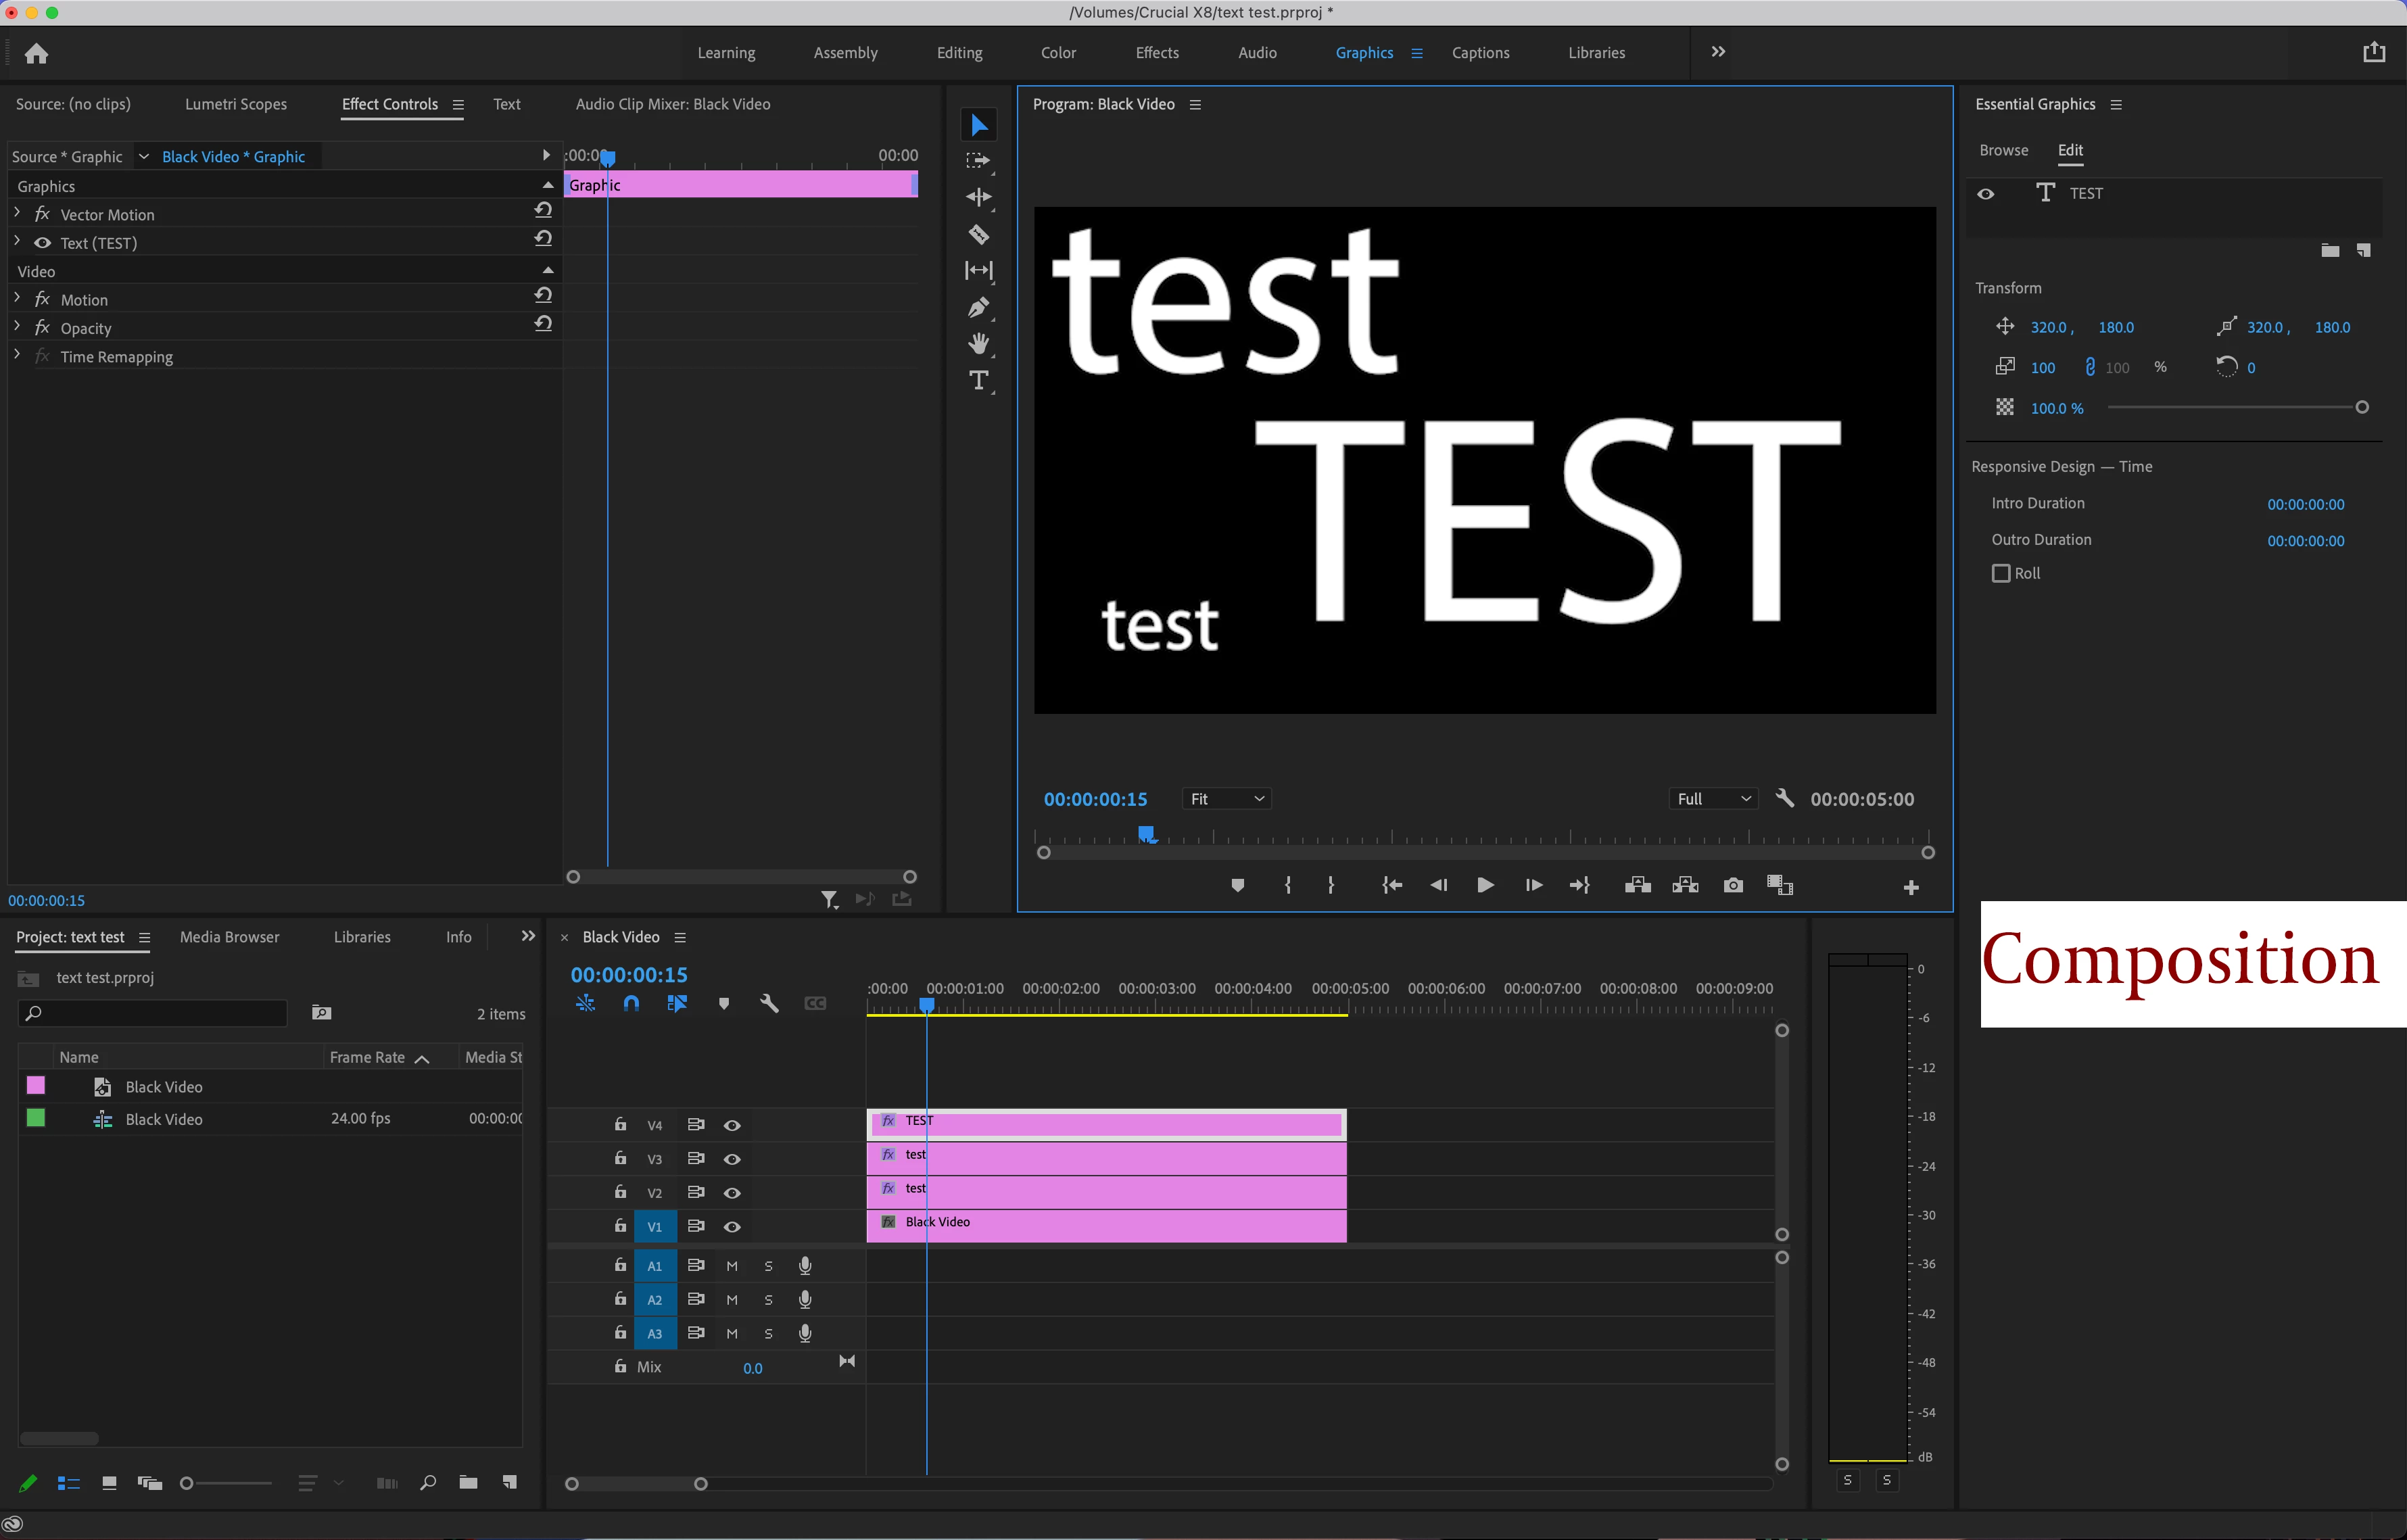Select the Hand tool
Viewport: 2407px width, 1540px height.
pyautogui.click(x=978, y=344)
